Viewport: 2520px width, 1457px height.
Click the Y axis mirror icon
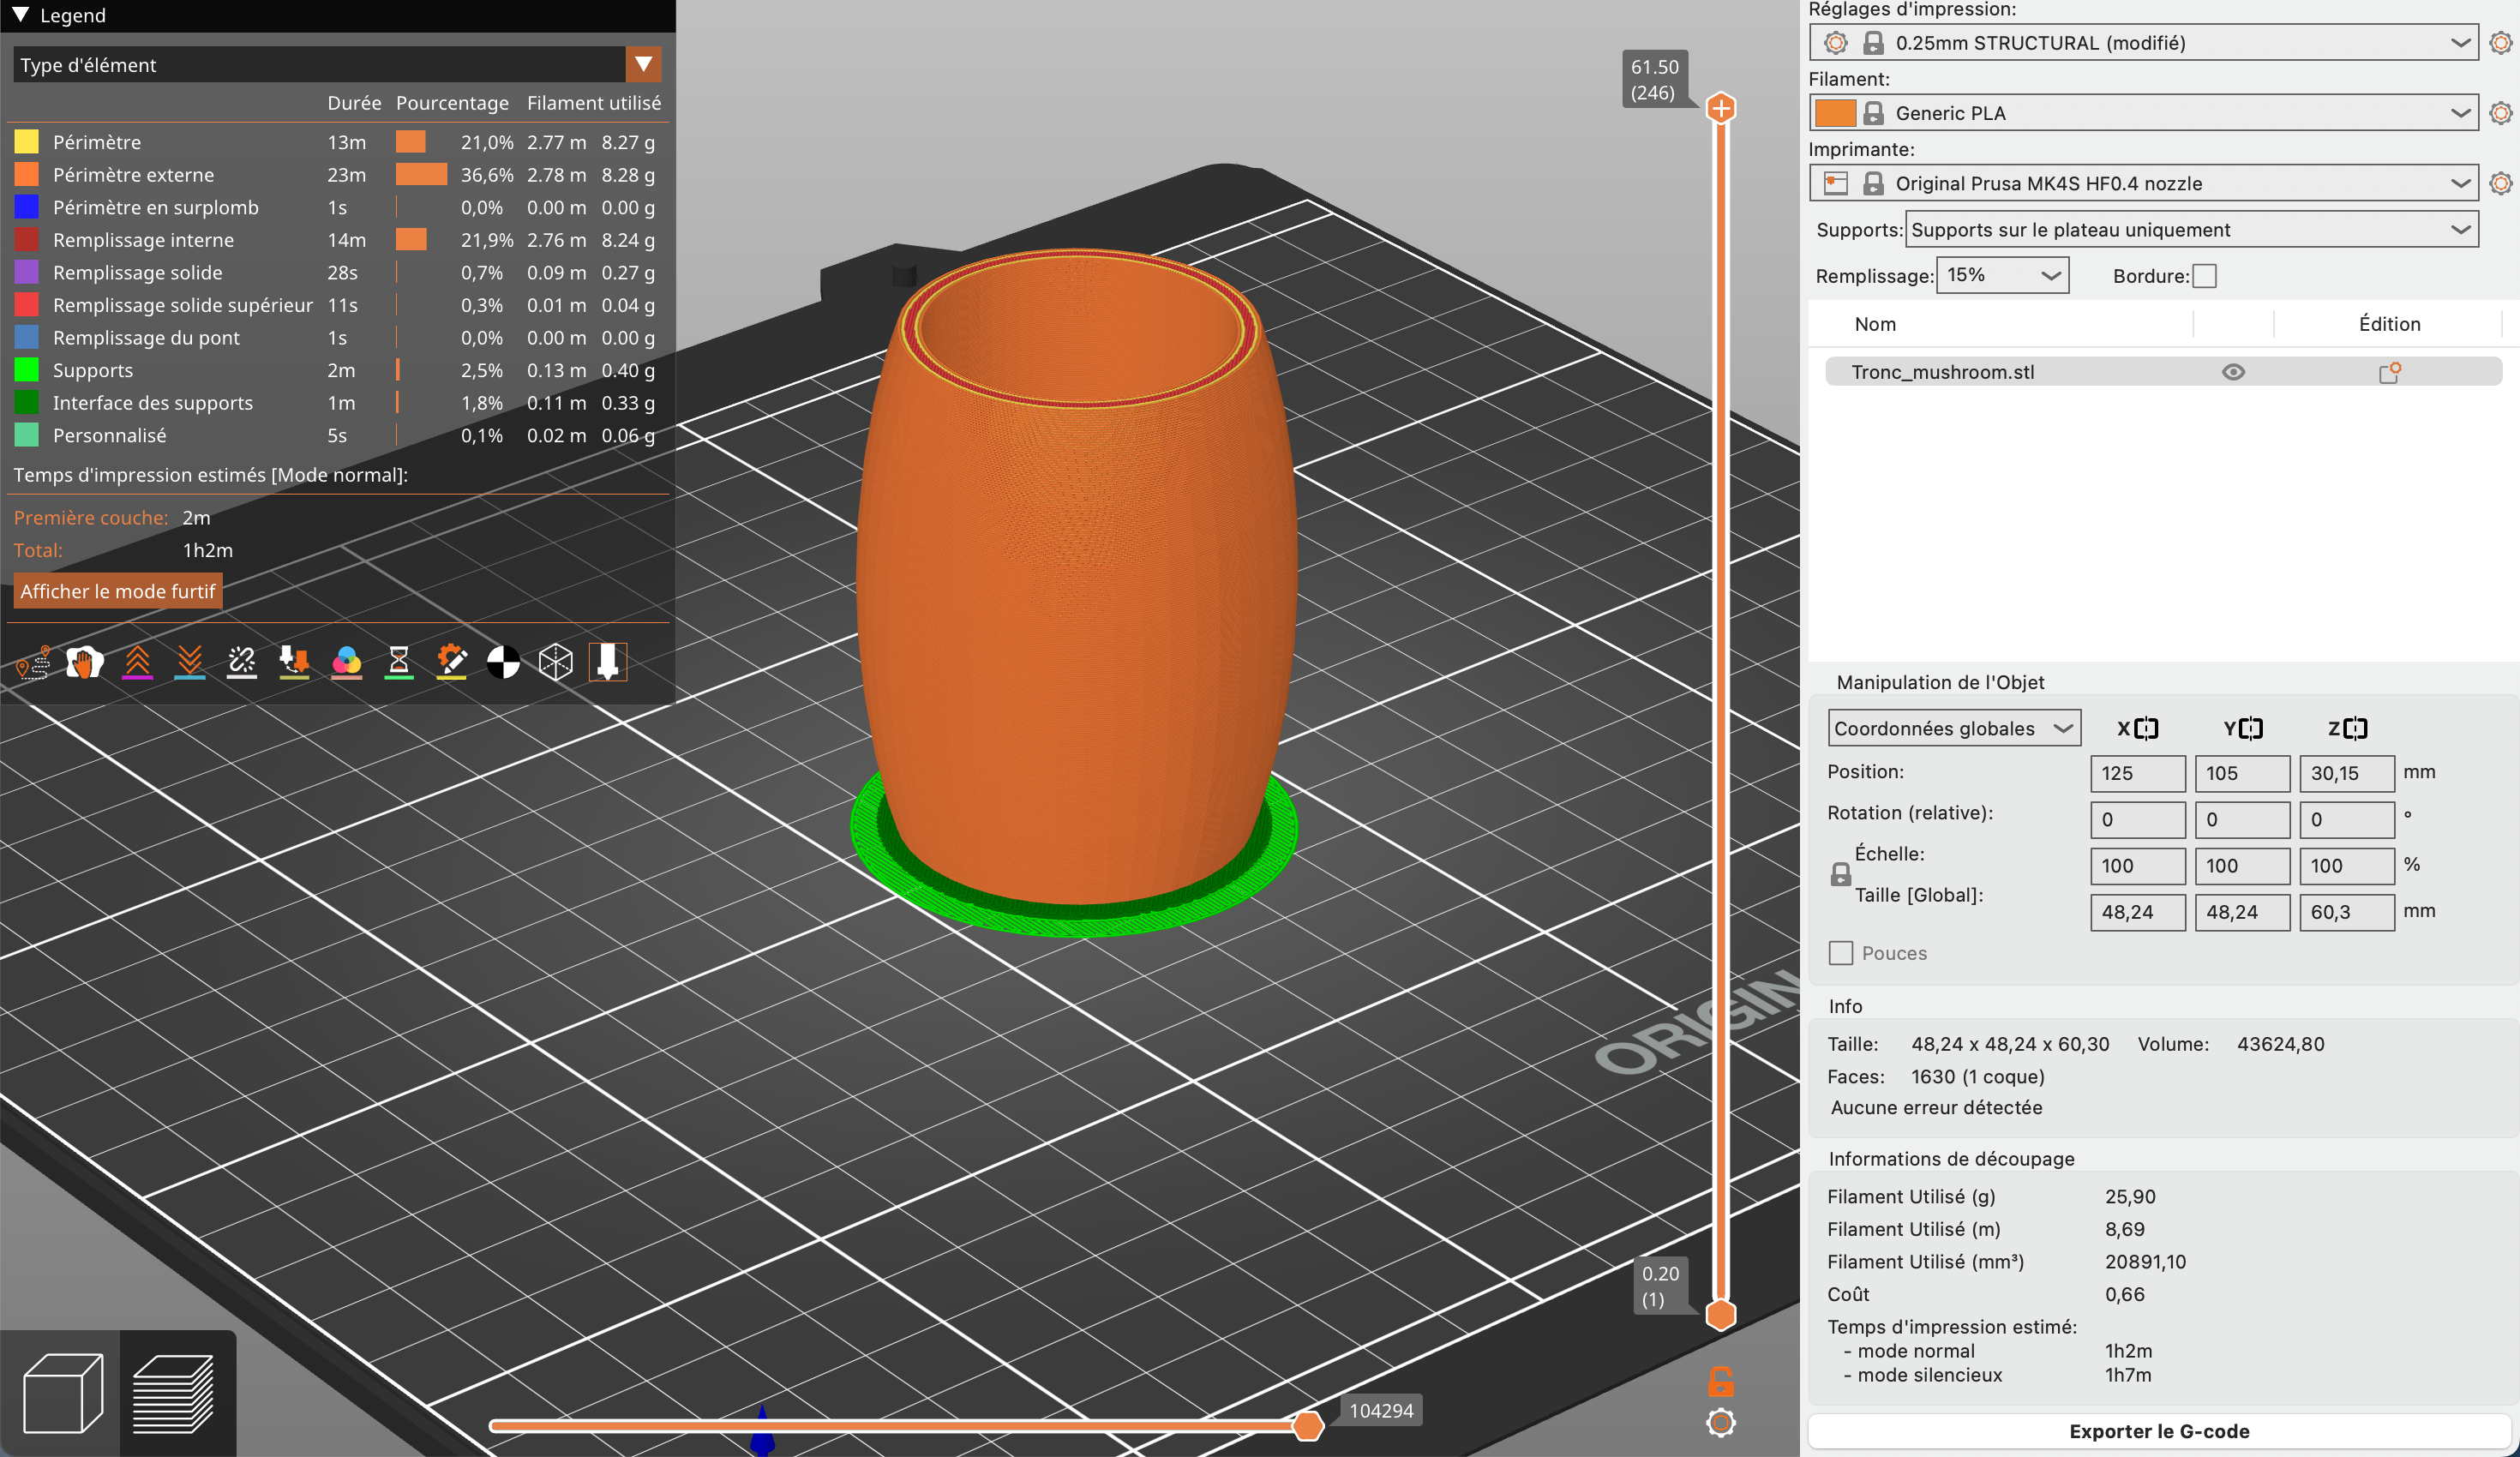[2251, 728]
